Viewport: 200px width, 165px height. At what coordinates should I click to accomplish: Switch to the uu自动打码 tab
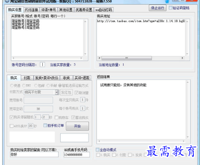click(104, 10)
